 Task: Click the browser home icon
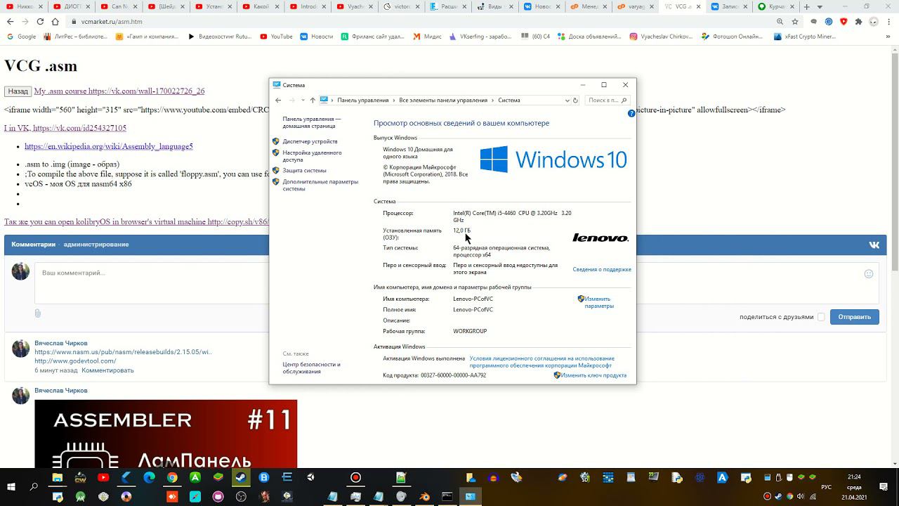click(55, 22)
